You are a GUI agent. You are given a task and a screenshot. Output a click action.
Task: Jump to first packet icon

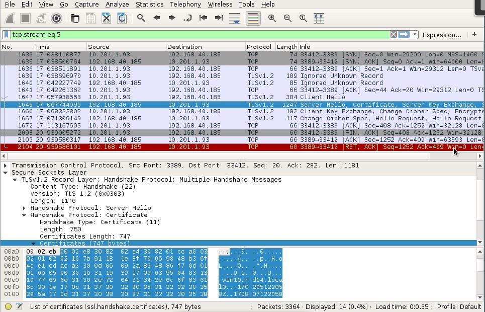(x=203, y=18)
